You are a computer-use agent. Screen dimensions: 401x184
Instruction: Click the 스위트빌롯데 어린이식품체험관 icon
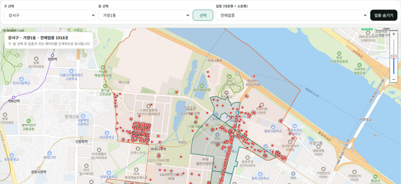(x=148, y=106)
